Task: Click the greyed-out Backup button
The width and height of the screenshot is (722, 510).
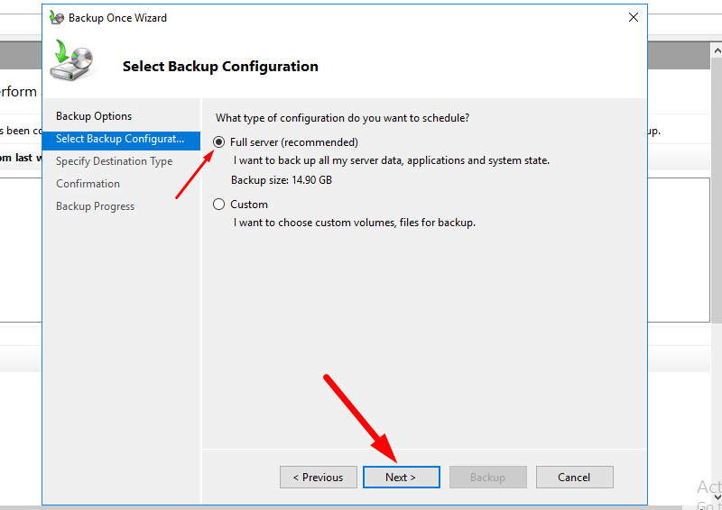Action: click(487, 478)
